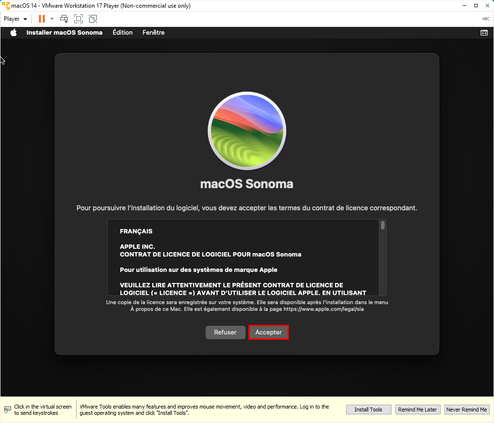Click Never Remind Me button
The width and height of the screenshot is (494, 423).
467,410
